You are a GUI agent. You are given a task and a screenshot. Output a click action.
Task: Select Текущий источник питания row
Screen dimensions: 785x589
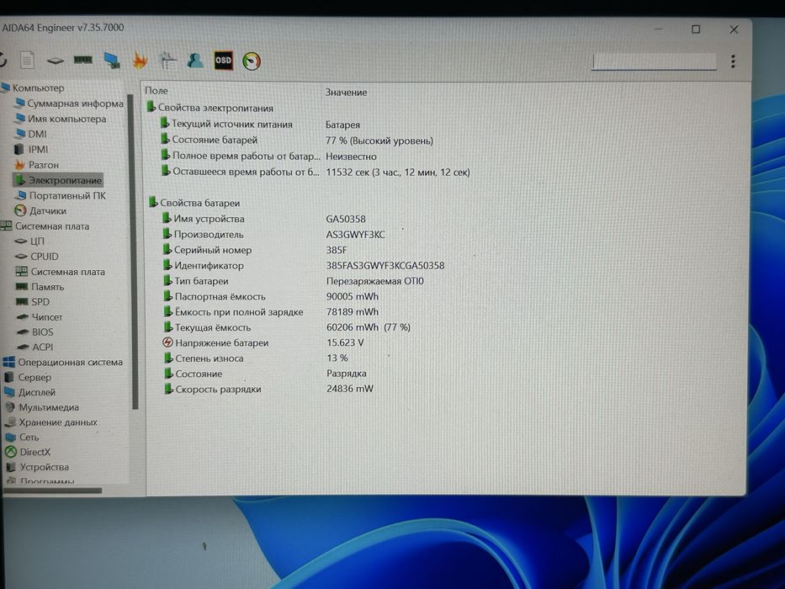(260, 125)
